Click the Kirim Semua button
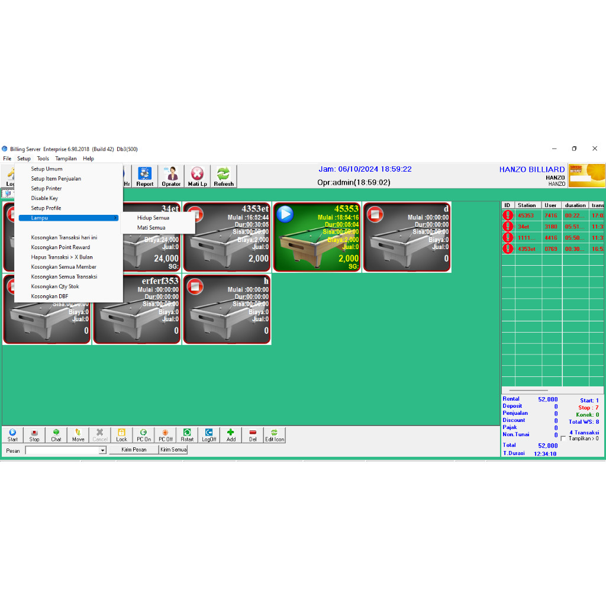This screenshot has width=606, height=606. [173, 450]
